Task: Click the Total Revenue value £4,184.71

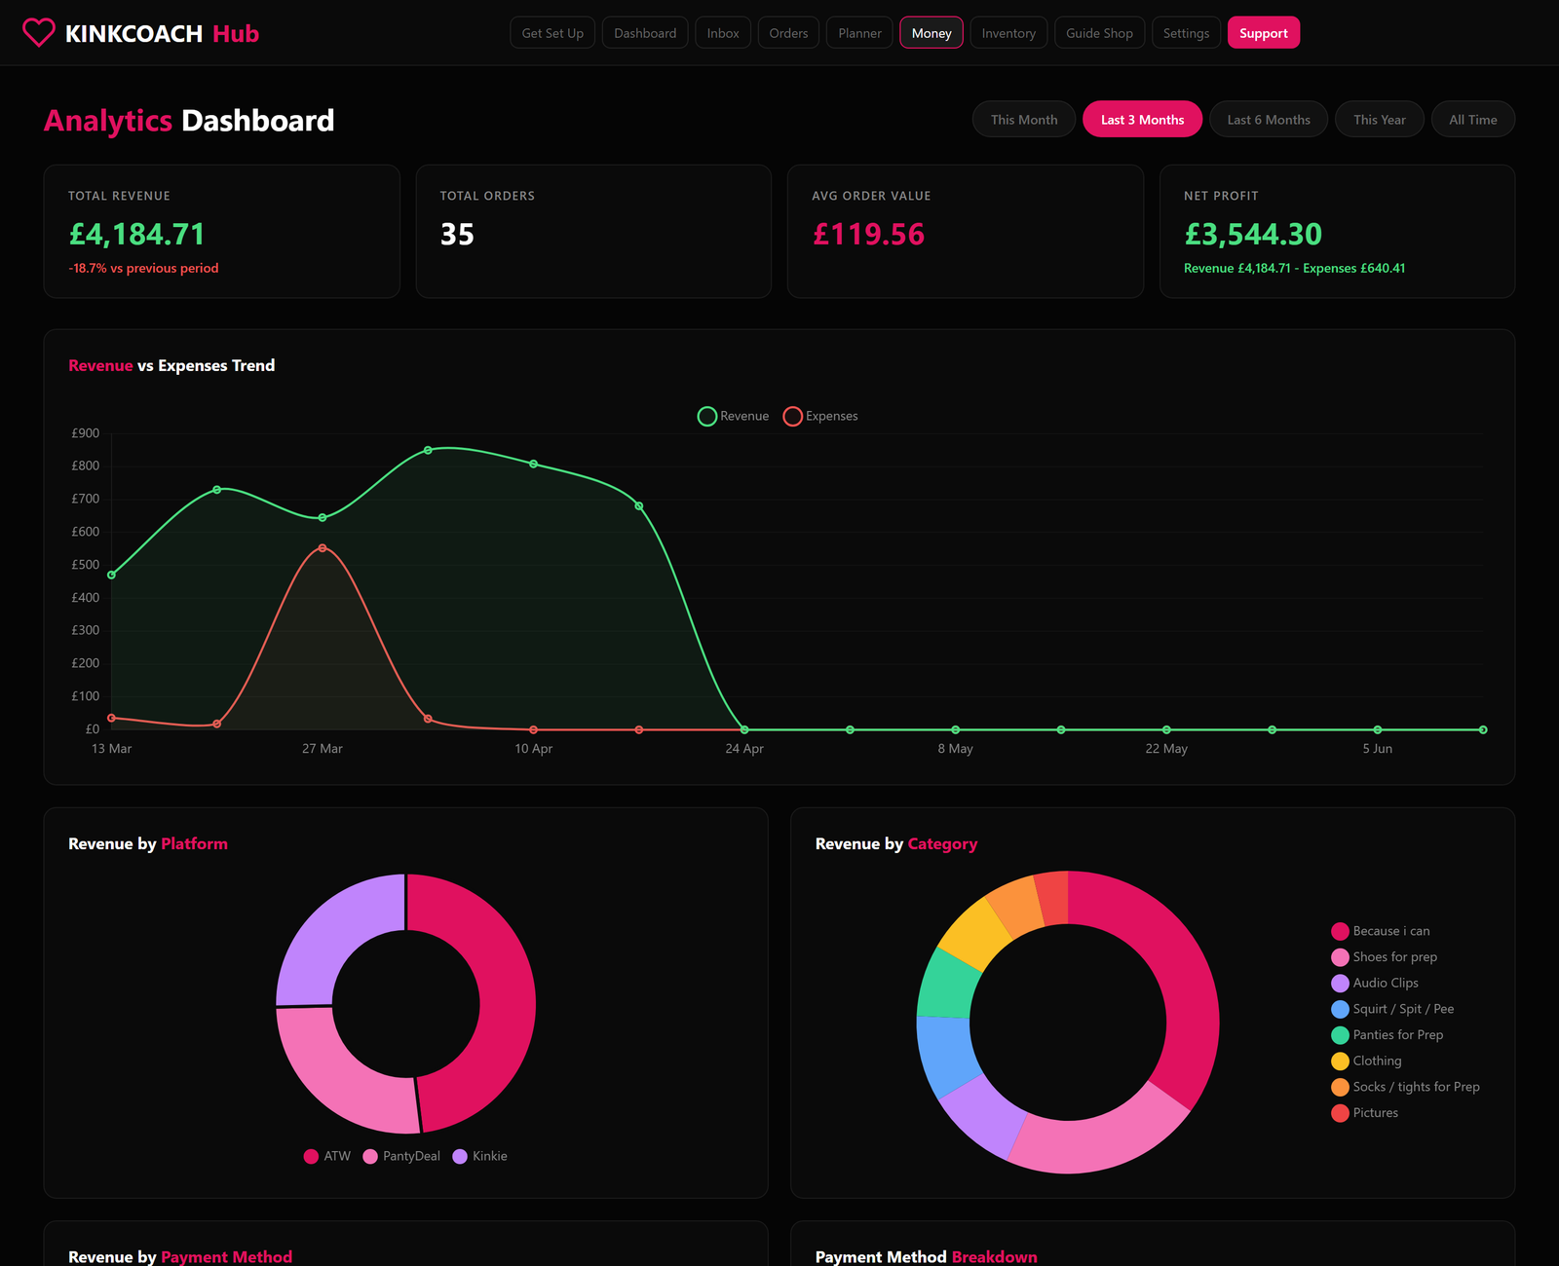Action: (137, 235)
